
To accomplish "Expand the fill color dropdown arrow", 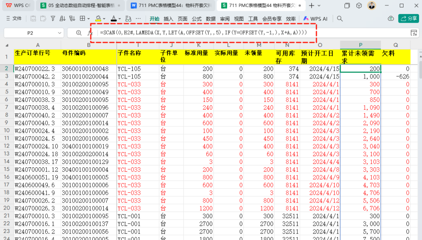I will click(104, 19).
